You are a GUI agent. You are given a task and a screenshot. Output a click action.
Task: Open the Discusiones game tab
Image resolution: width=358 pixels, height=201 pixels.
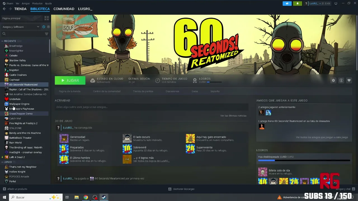tap(172, 91)
